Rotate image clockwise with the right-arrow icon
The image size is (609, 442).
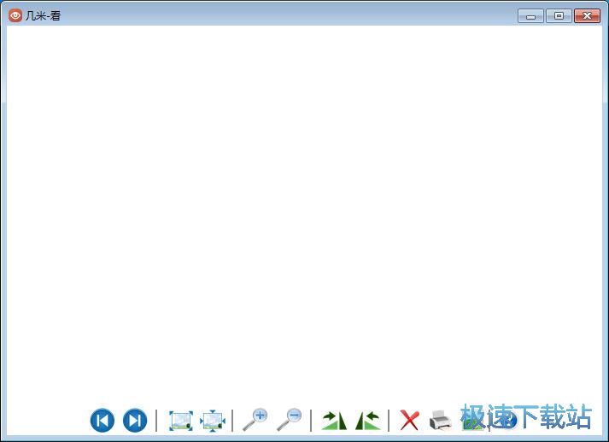point(334,421)
